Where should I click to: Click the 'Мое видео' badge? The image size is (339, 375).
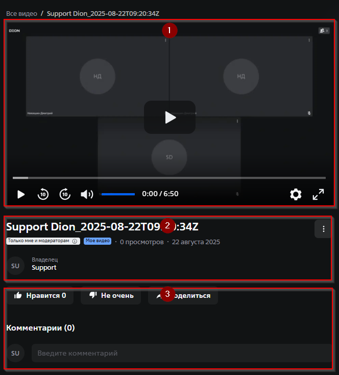(98, 241)
